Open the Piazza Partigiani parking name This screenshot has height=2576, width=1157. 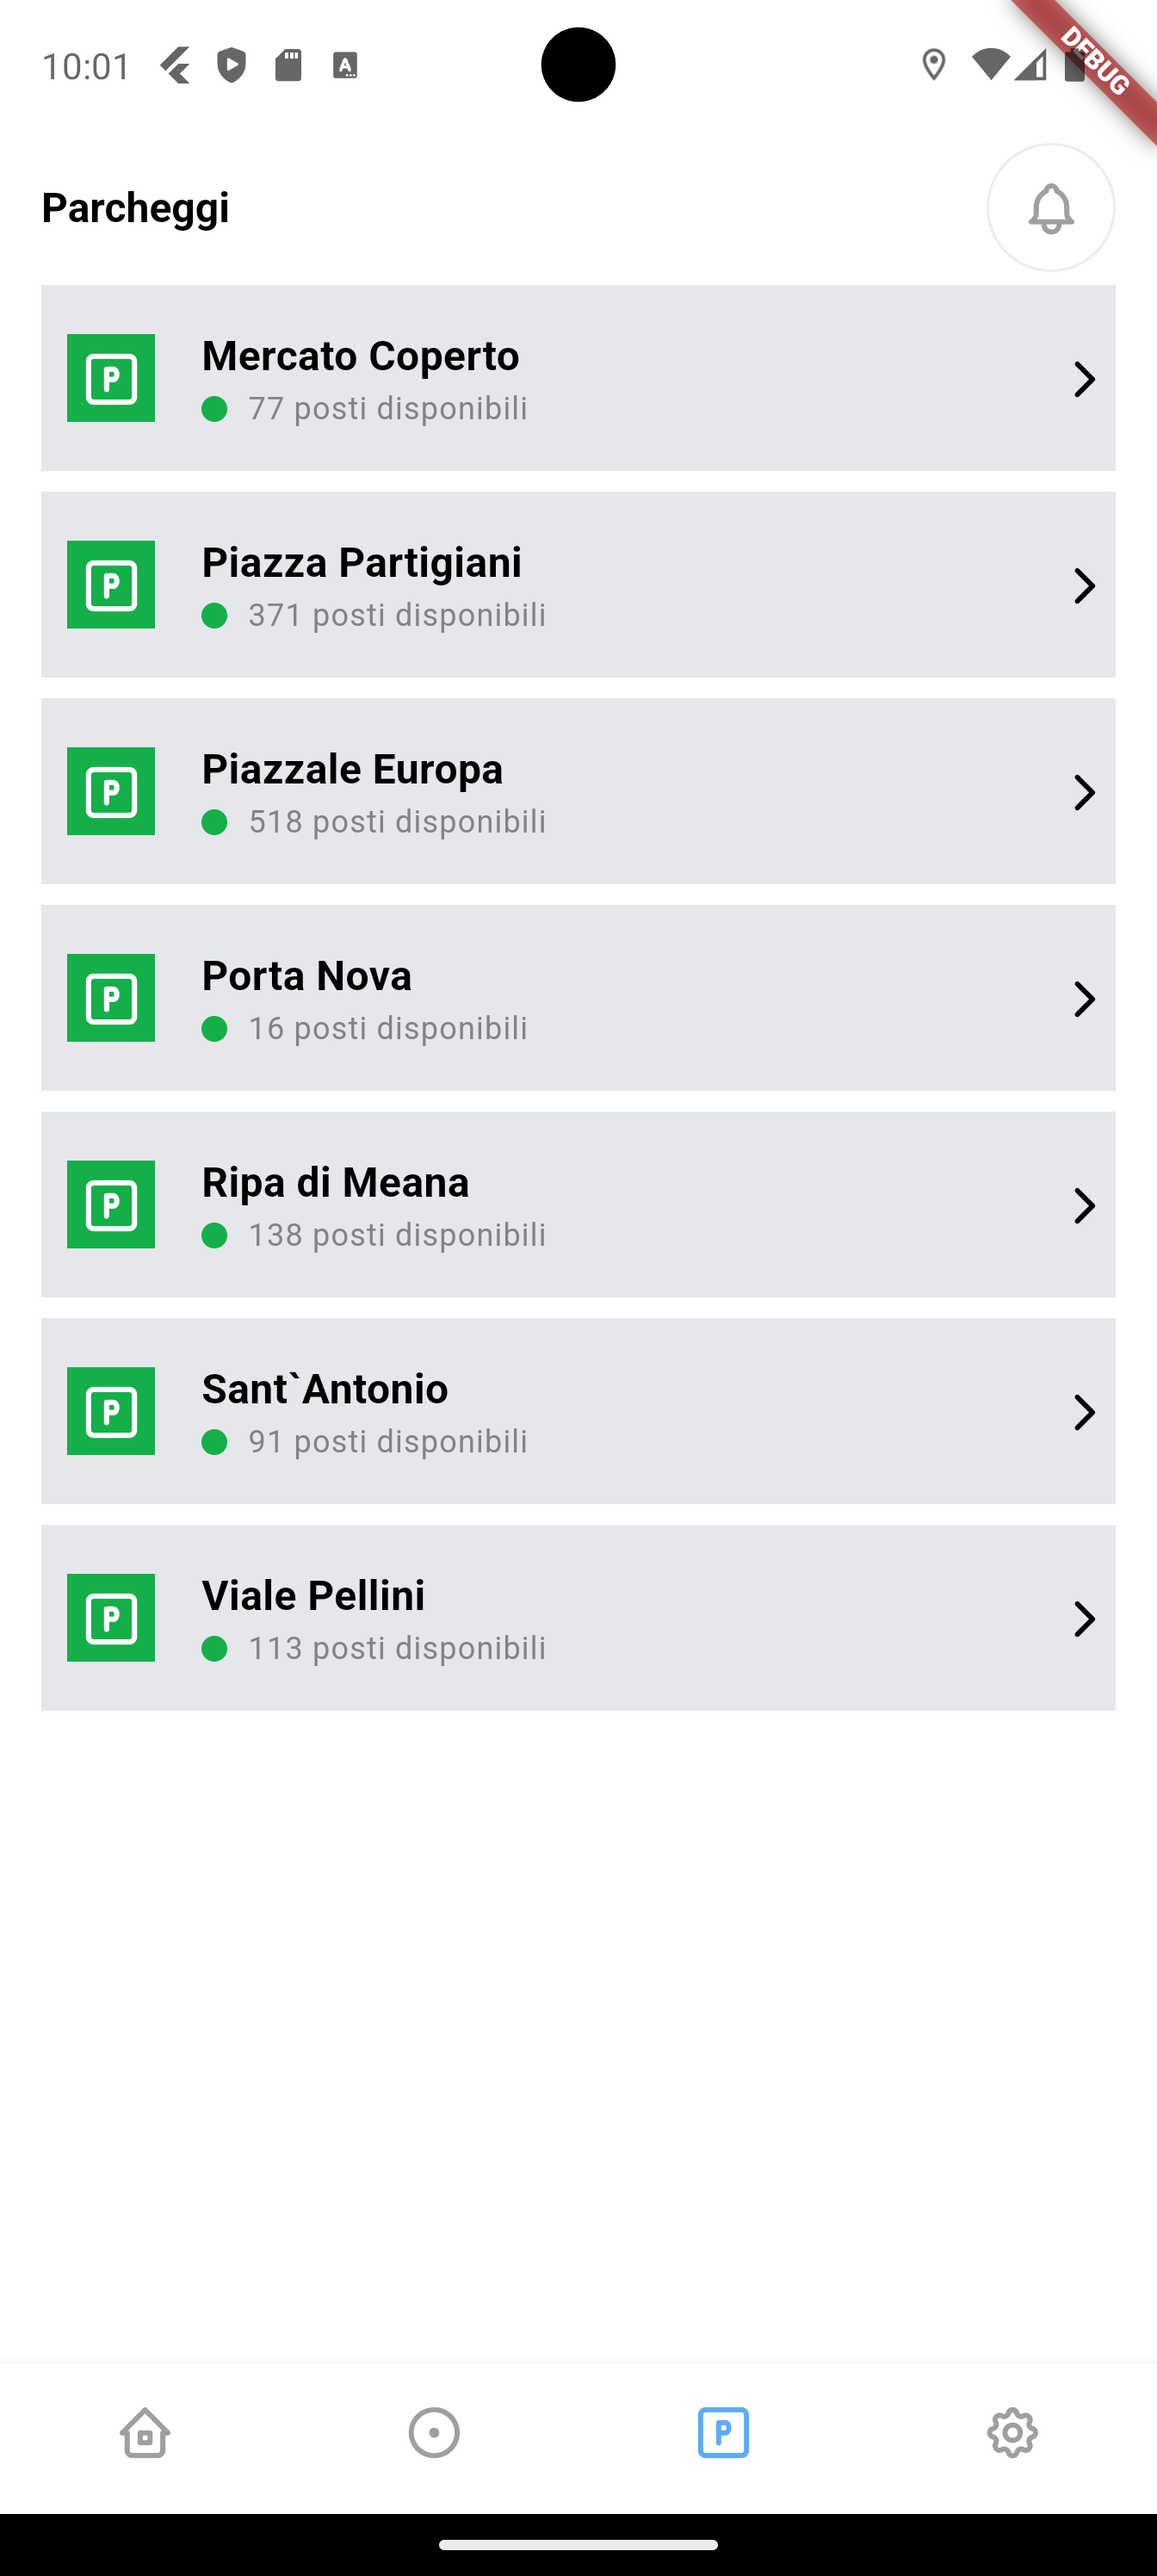361,563
